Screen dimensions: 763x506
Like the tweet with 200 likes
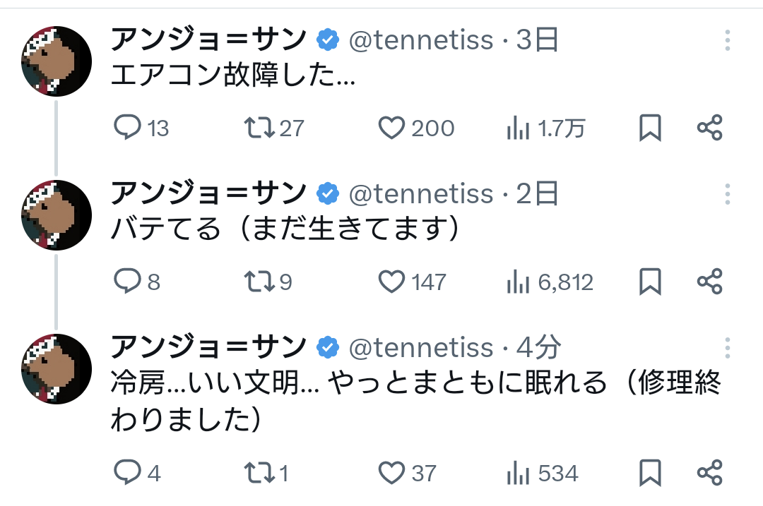tap(391, 128)
